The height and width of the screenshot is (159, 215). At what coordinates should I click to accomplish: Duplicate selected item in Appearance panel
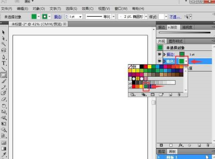(199, 145)
